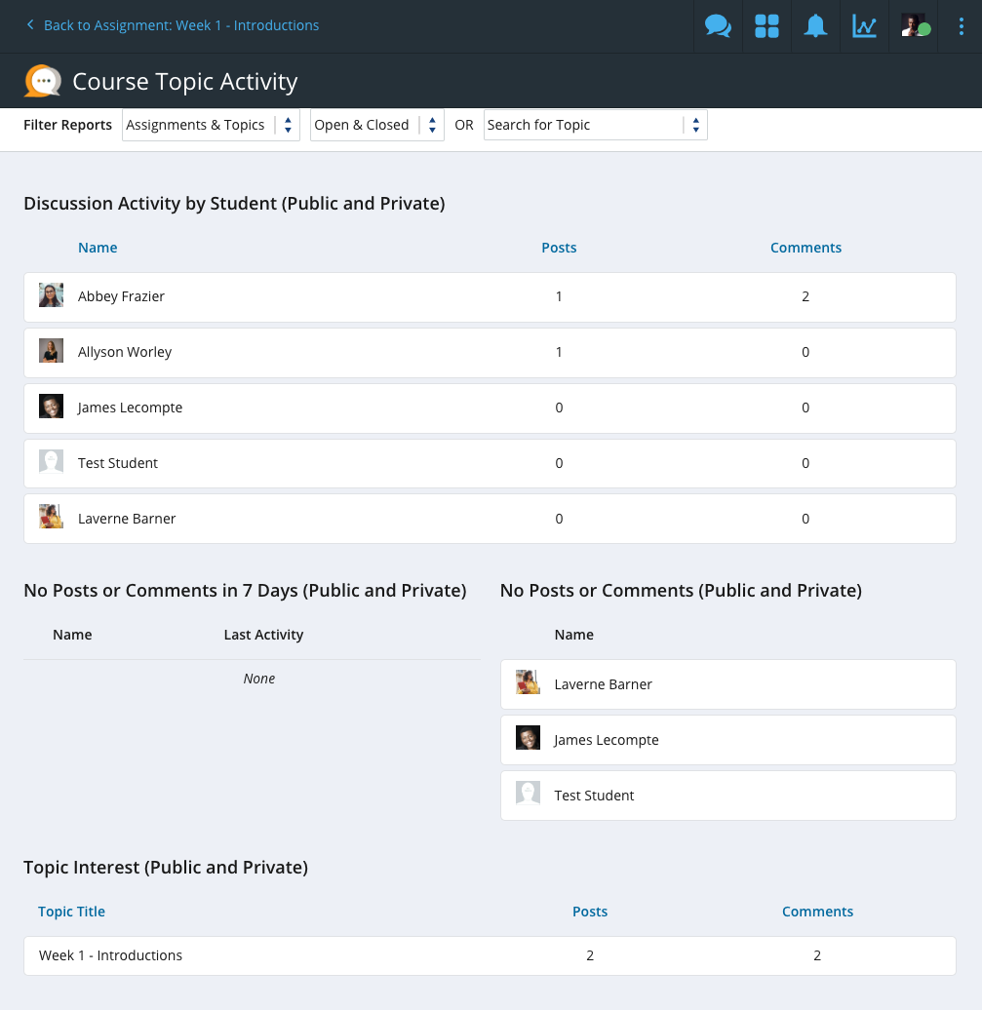
Task: Expand the Open & Closed filter dropdown
Action: 376,125
